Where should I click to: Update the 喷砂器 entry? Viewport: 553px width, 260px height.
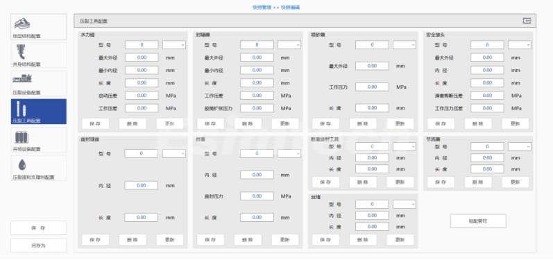coord(400,123)
